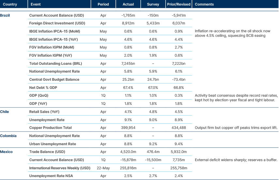Click Urban Unemployment Rate event
This screenshot has height=180, width=279.
(53, 144)
